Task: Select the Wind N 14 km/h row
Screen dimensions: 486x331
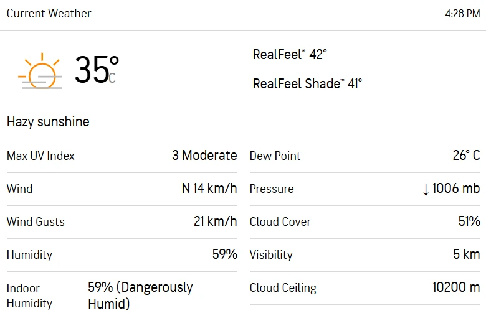Action: point(122,189)
